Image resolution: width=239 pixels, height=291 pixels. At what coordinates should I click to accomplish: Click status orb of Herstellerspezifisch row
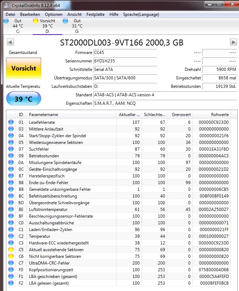[x=11, y=176]
